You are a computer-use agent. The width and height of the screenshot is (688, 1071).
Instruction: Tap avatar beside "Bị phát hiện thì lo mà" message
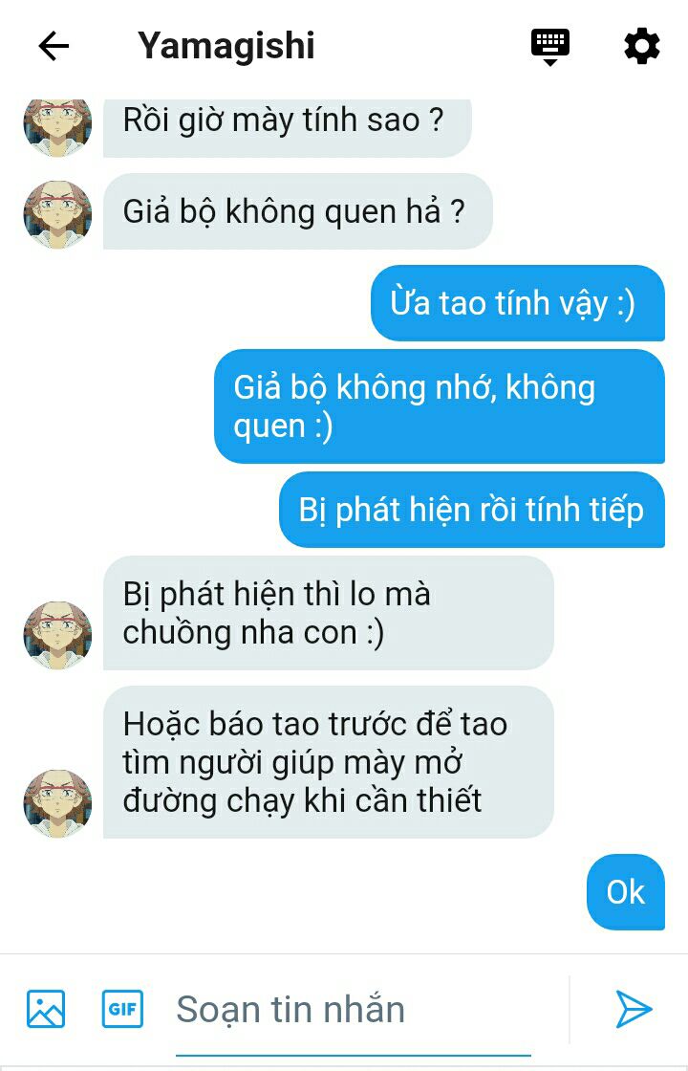point(57,635)
